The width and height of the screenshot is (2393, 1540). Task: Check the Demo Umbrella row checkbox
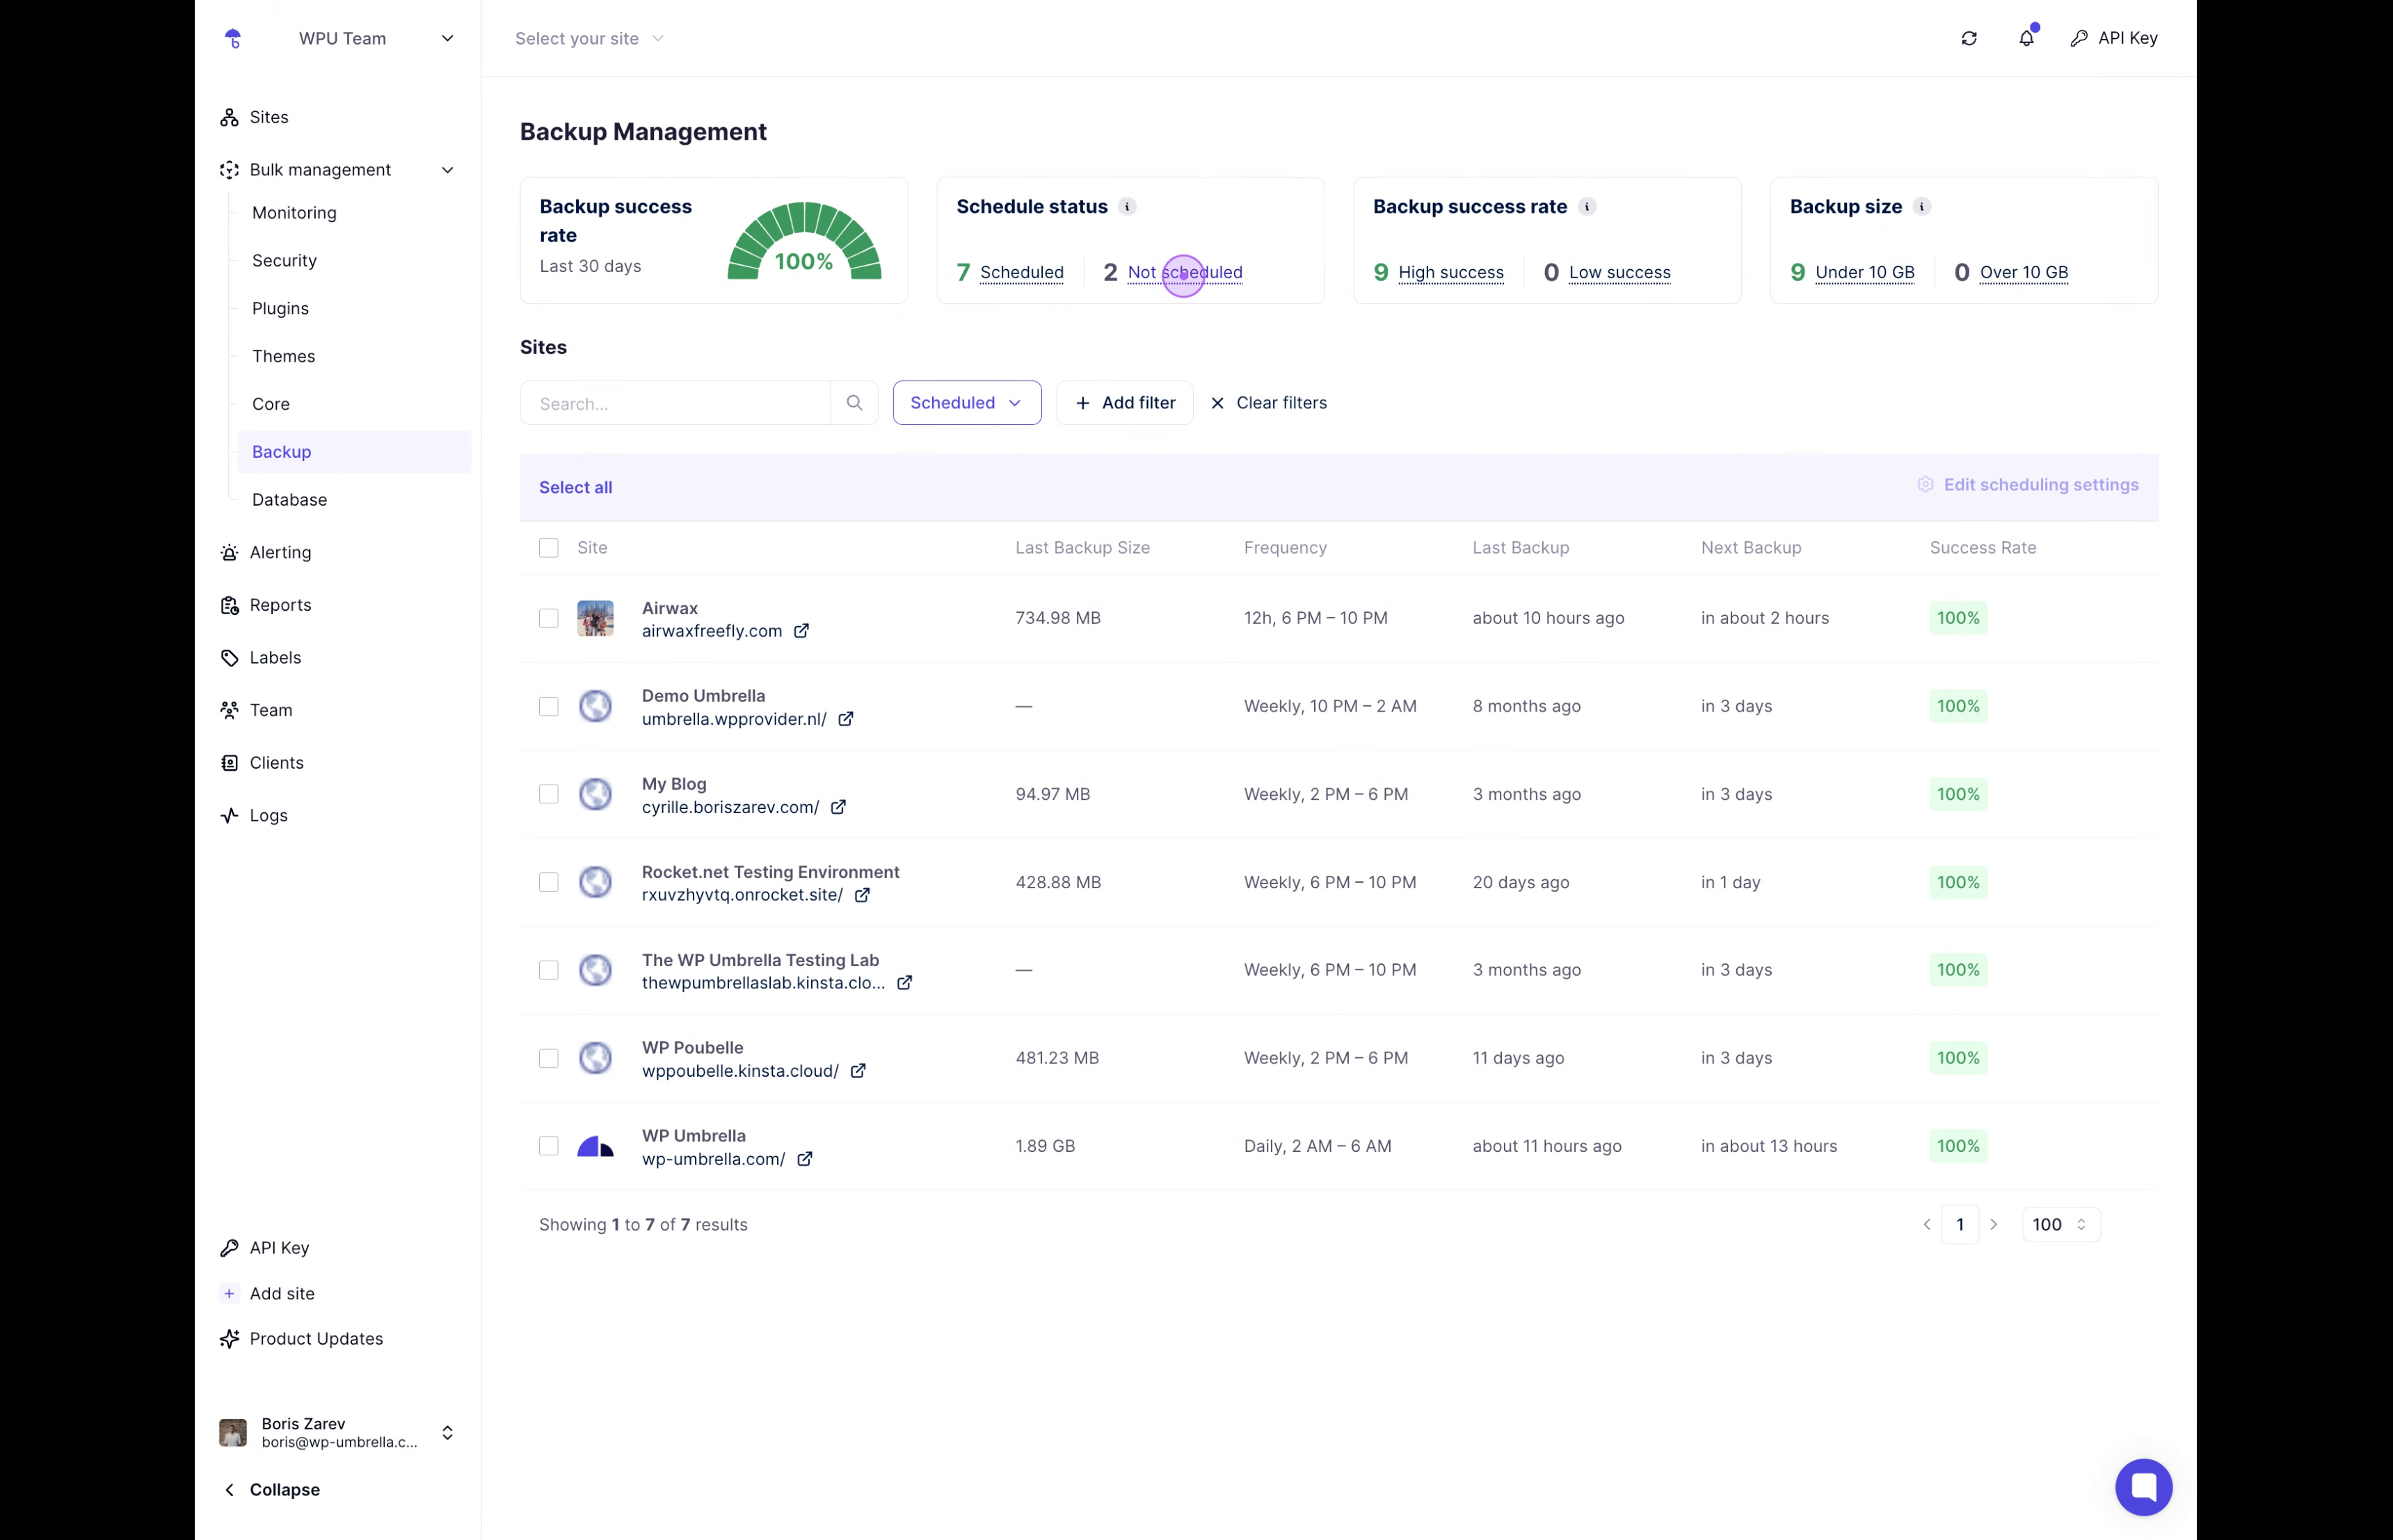tap(549, 706)
